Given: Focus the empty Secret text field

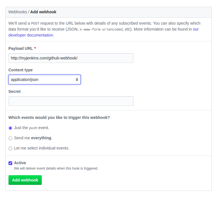Looking at the screenshot, I should (x=71, y=101).
